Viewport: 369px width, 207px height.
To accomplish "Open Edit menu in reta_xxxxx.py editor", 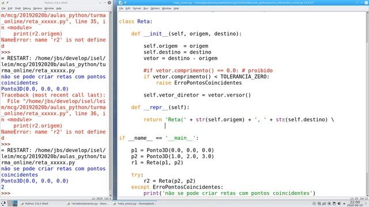I will tap(128, 9).
